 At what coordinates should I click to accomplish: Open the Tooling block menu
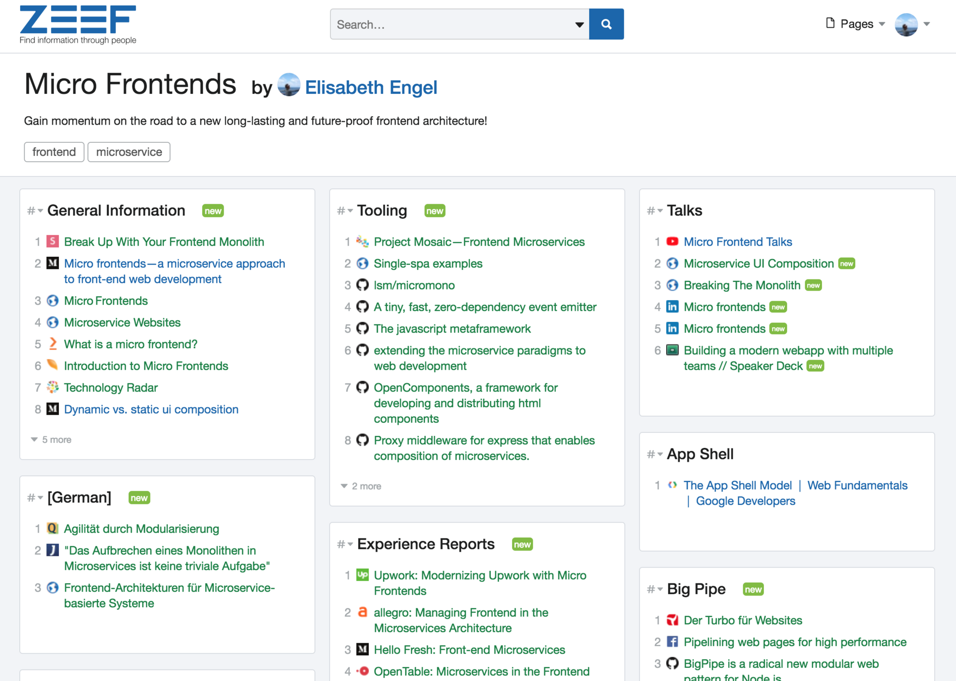click(345, 210)
